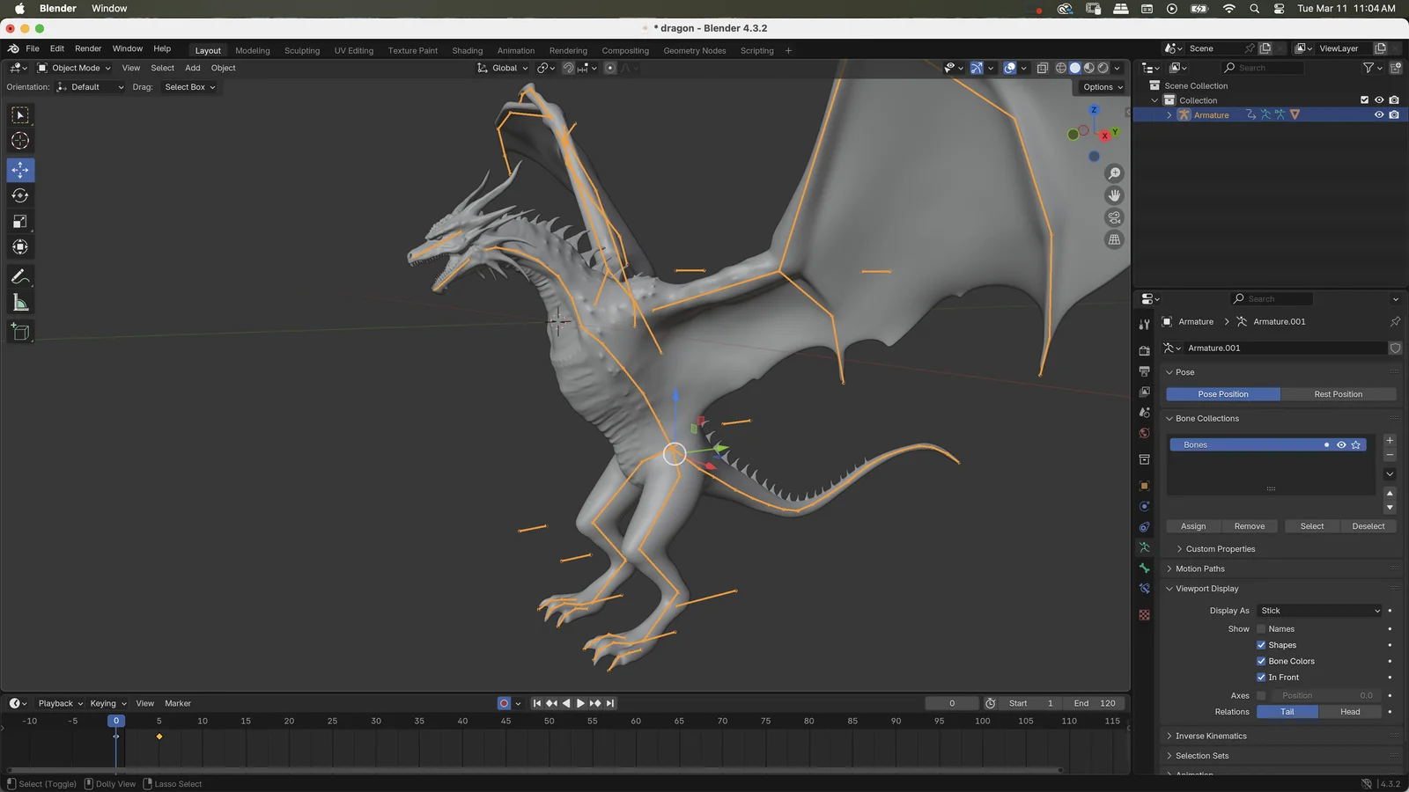Select the Measure ruler tool
The width and height of the screenshot is (1409, 792).
(20, 304)
